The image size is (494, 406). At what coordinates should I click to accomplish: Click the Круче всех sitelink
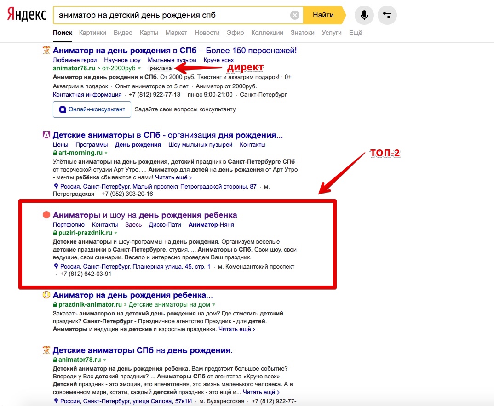pos(218,60)
